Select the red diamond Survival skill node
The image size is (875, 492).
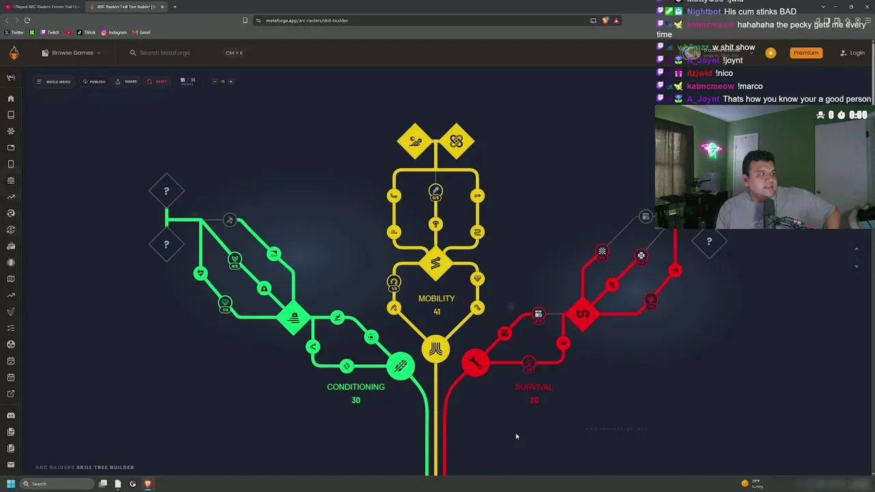(x=582, y=314)
